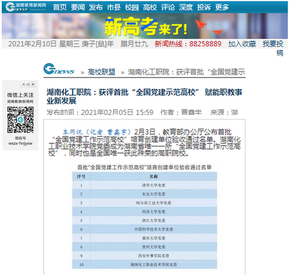Screen dimensions: 289x275
Task: Click the 投诉 navigation link
Action: click(x=204, y=8)
